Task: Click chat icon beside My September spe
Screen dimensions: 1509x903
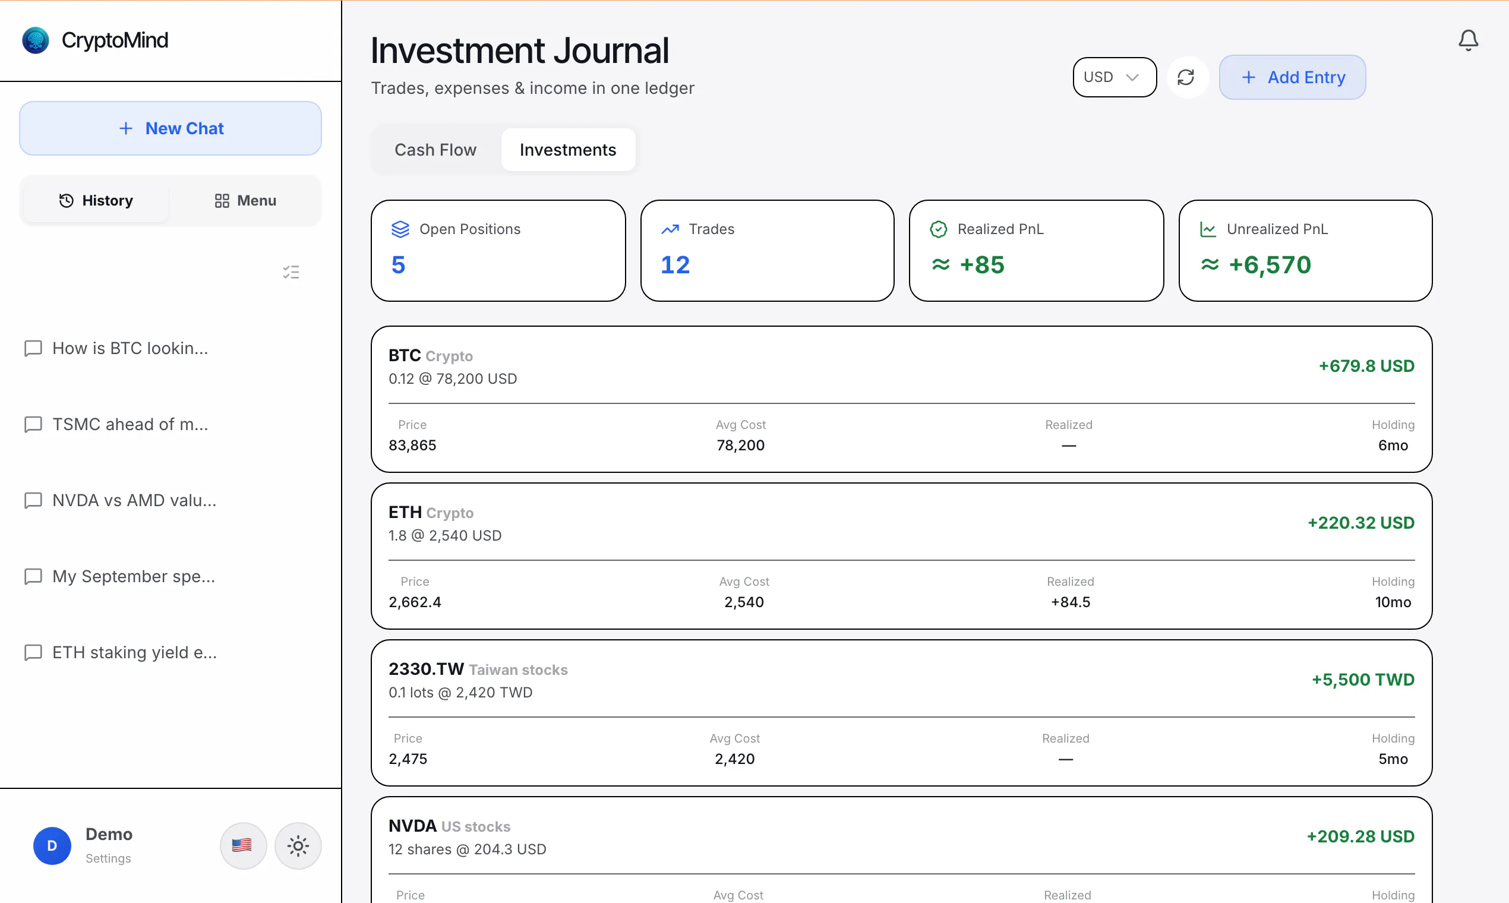Action: point(33,576)
